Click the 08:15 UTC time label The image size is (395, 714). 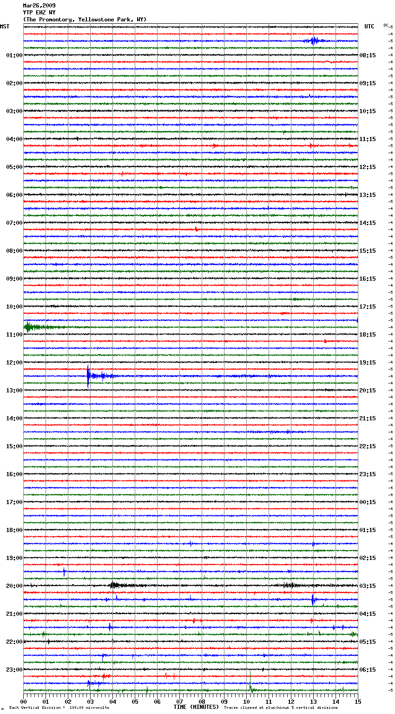pos(368,55)
